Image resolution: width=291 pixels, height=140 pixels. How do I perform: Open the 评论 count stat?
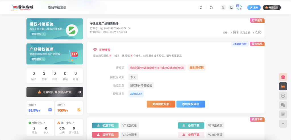tap(55, 76)
